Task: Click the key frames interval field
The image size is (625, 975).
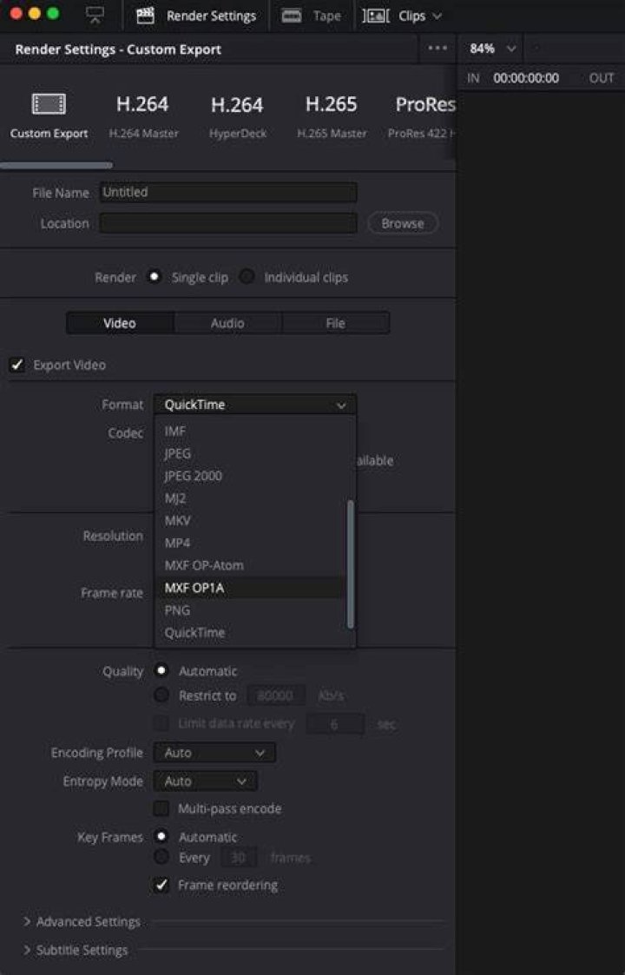Action: [x=238, y=858]
